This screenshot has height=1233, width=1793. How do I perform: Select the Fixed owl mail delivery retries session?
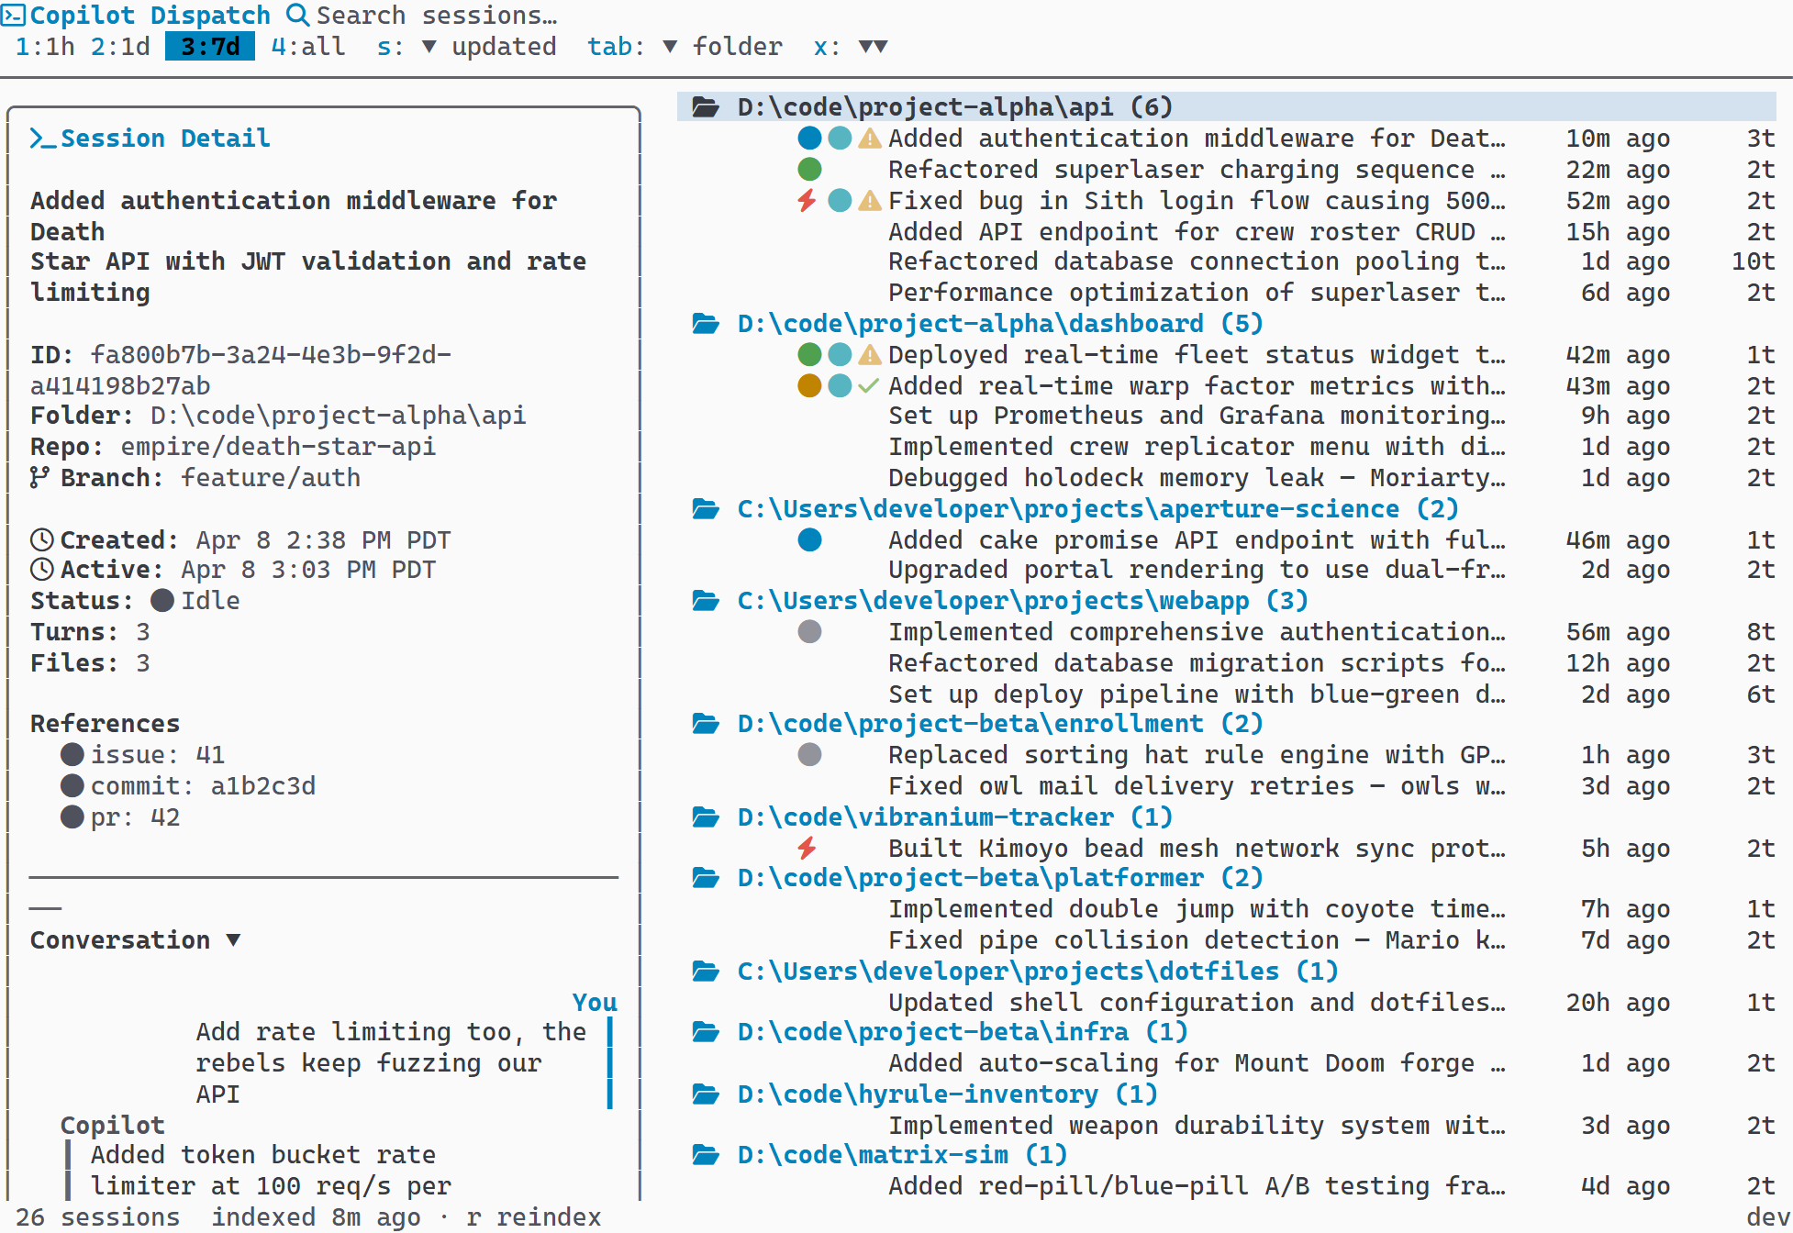pos(1227,785)
